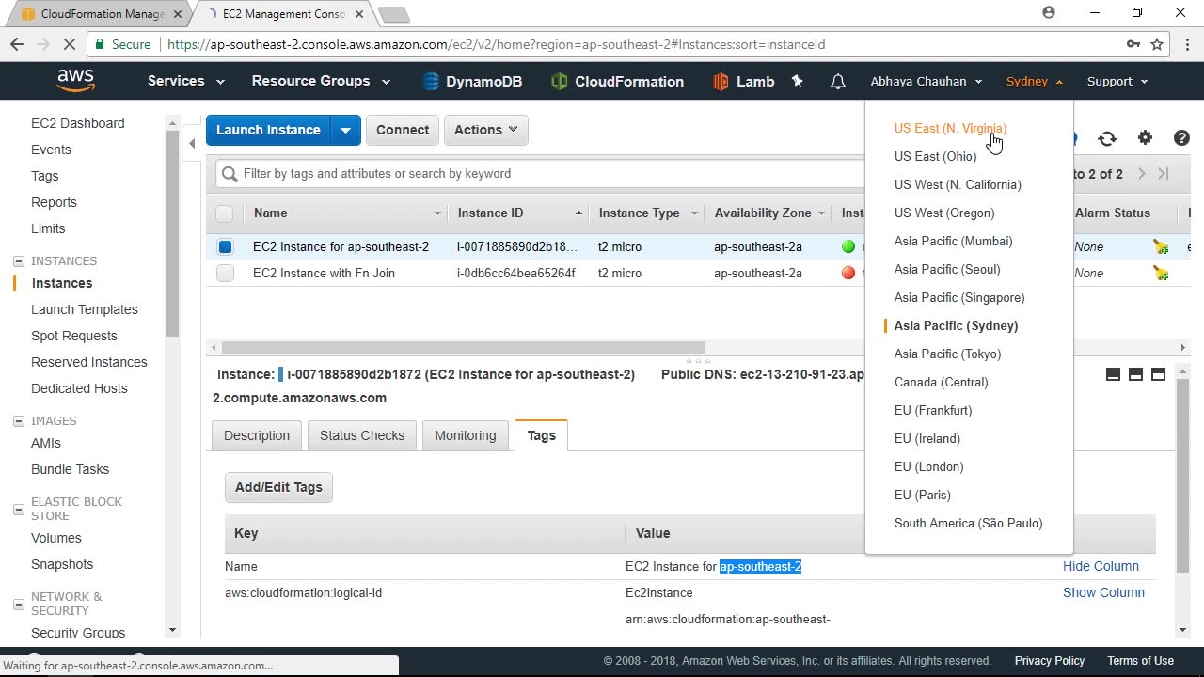
Task: Maximize the details pane layout icon
Action: [1158, 374]
